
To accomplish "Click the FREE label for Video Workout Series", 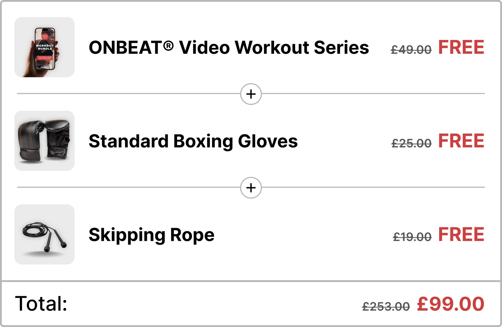I will pyautogui.click(x=461, y=47).
